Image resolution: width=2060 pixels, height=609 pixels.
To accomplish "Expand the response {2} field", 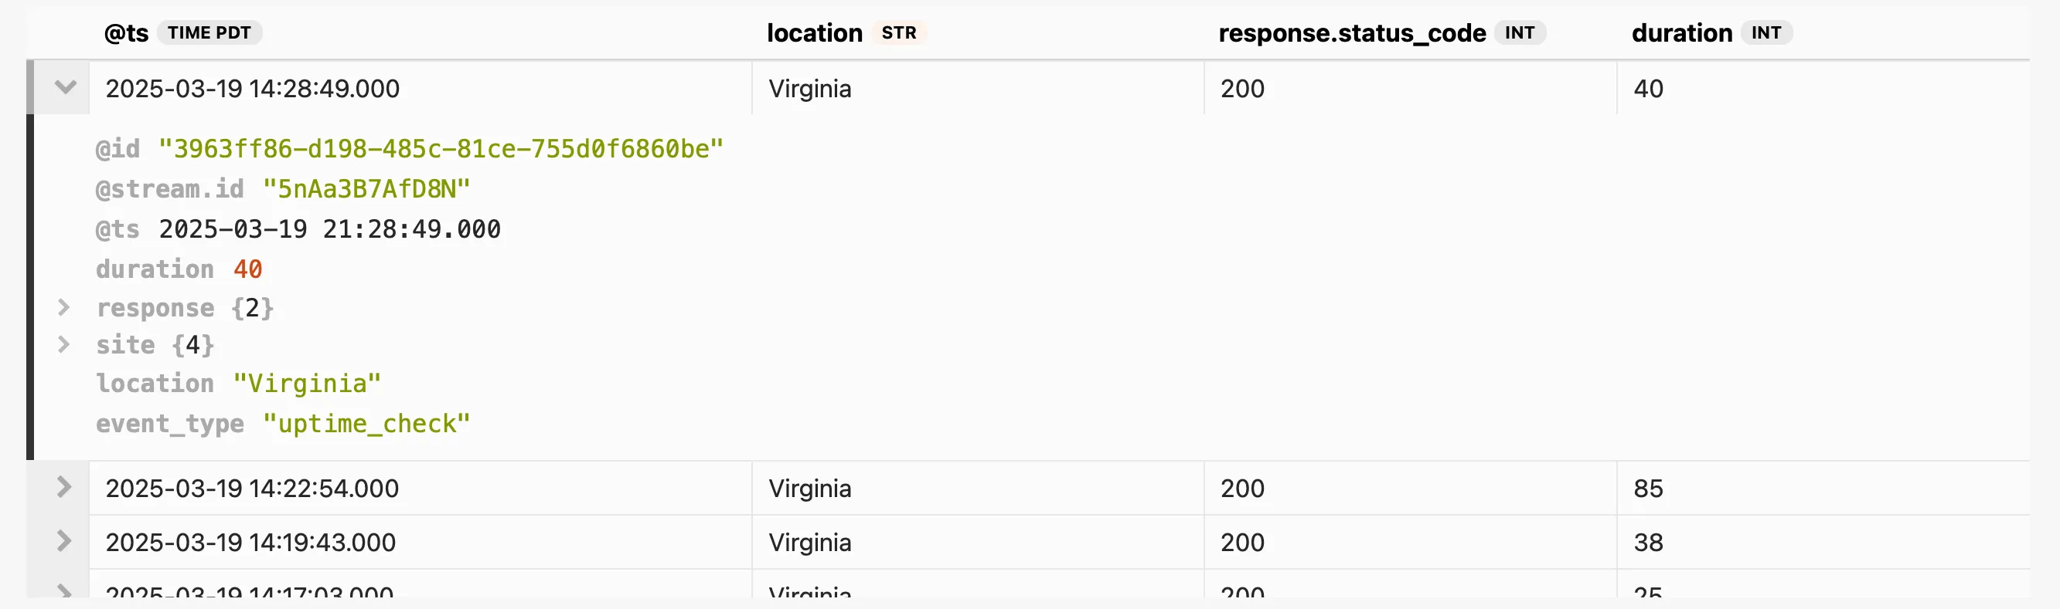I will 64,307.
